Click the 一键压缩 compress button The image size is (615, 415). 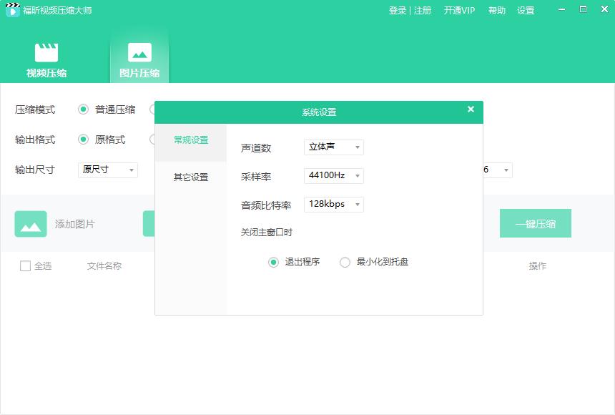[x=536, y=223]
